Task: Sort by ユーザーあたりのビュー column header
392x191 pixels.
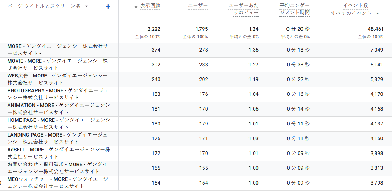Action: point(243,9)
